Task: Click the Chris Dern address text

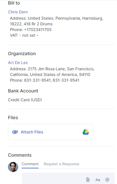Action: pos(57,21)
